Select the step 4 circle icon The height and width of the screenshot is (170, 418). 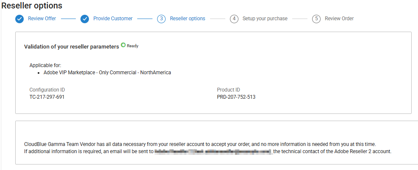(x=234, y=19)
